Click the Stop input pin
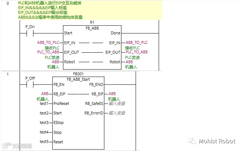 tap(57, 132)
